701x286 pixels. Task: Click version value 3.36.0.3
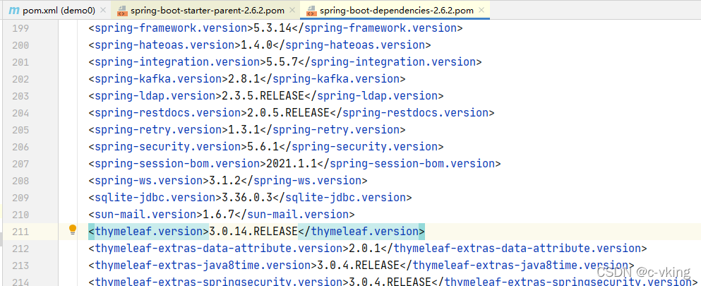pos(247,198)
